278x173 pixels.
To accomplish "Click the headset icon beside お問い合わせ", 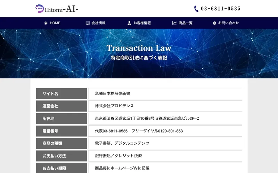I will click(x=214, y=23).
